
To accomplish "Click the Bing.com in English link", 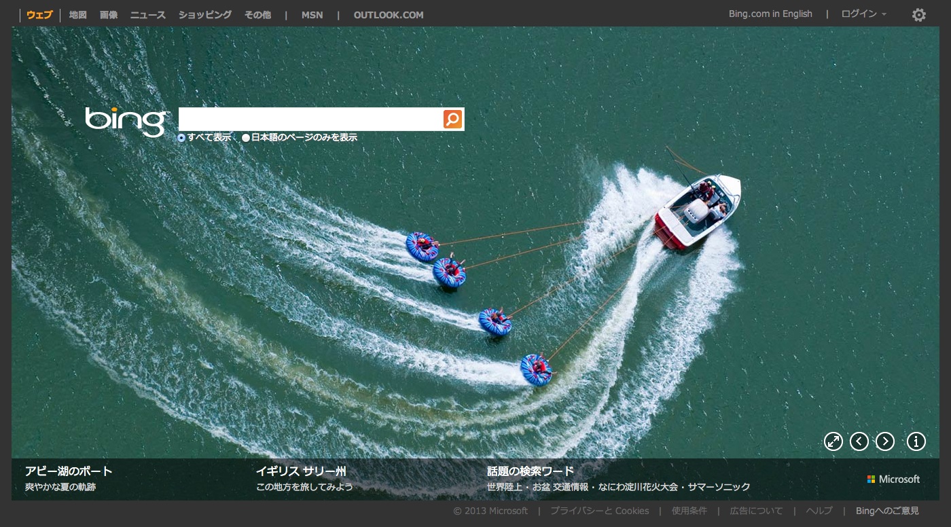I will click(x=770, y=14).
